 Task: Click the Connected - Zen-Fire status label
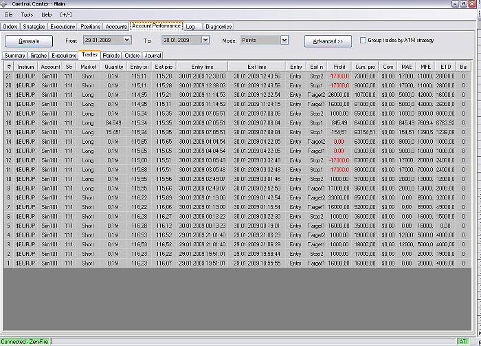point(25,341)
